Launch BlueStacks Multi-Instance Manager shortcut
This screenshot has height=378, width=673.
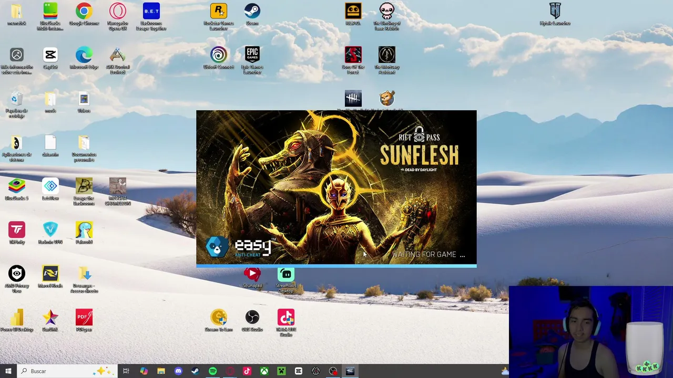tap(50, 17)
